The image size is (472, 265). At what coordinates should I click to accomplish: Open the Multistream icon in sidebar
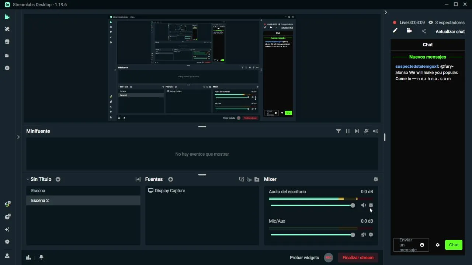pyautogui.click(x=7, y=217)
